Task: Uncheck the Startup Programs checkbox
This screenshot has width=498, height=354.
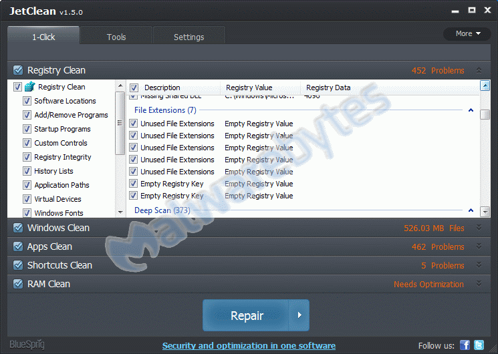Action: pyautogui.click(x=27, y=129)
